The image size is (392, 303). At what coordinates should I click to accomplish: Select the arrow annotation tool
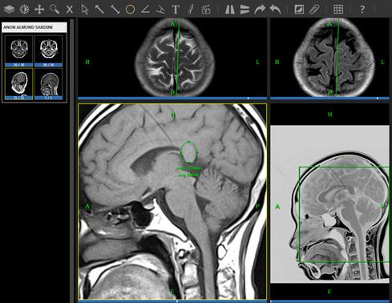99,10
